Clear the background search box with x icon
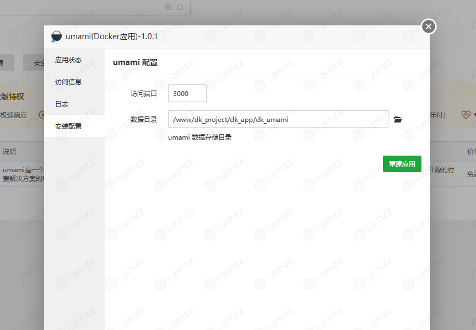476x330 pixels. [168, 7]
